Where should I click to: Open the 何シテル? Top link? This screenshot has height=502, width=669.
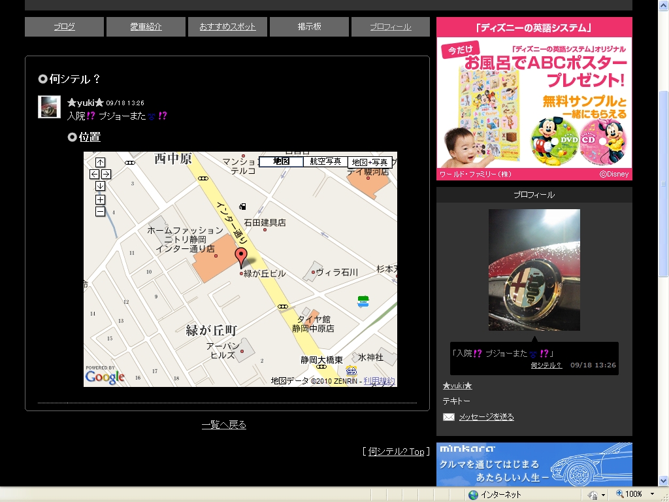[397, 451]
